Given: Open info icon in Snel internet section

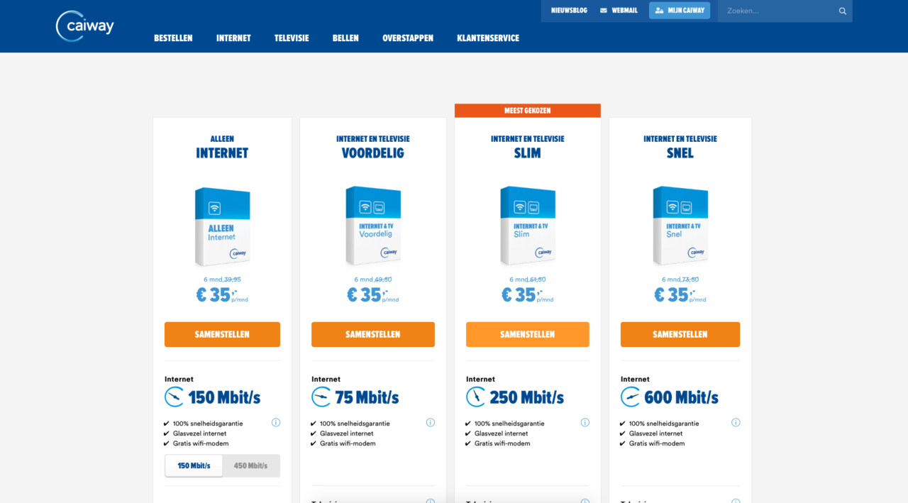Looking at the screenshot, I should coord(736,422).
